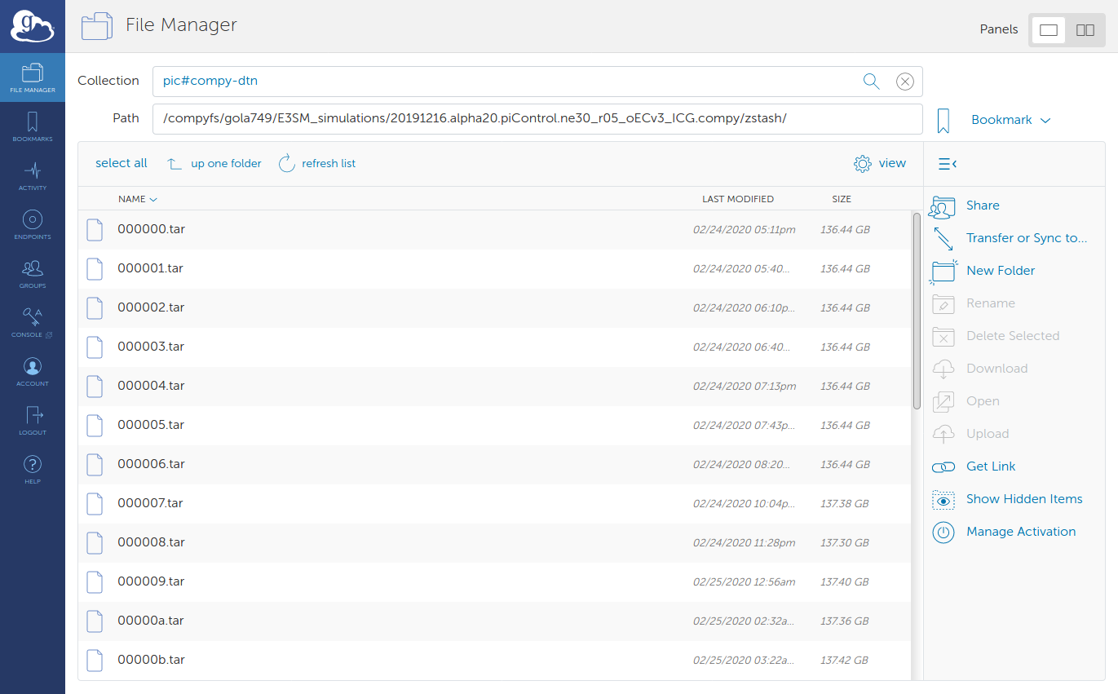Collapse the actions side menu
This screenshot has width=1118, height=694.
click(x=947, y=164)
